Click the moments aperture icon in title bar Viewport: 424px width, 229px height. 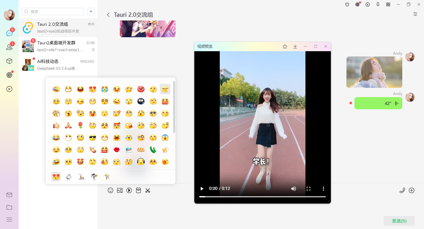click(x=358, y=4)
